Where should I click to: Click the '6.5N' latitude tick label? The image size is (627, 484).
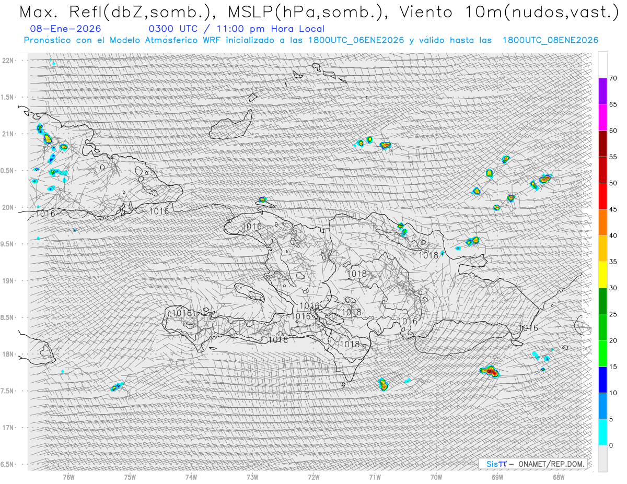tap(7, 464)
